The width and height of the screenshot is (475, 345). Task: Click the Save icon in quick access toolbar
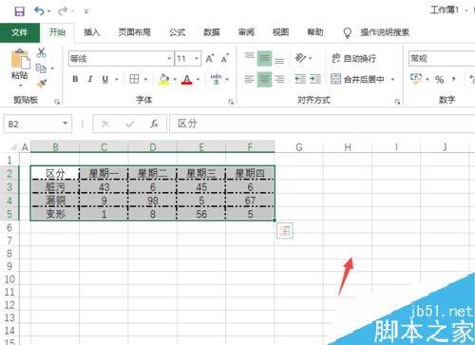coord(19,11)
